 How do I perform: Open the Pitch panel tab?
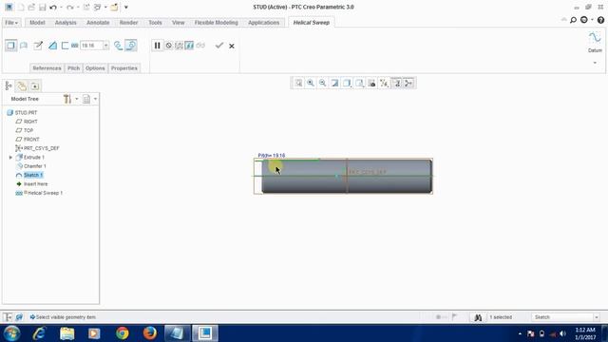point(73,67)
